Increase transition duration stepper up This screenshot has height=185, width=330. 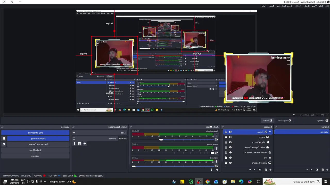(74, 137)
